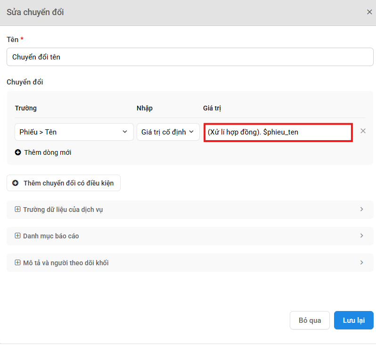The height and width of the screenshot is (345, 376).
Task: Click chevron on Mô tả và người theo dõi khối
Action: pos(362,262)
